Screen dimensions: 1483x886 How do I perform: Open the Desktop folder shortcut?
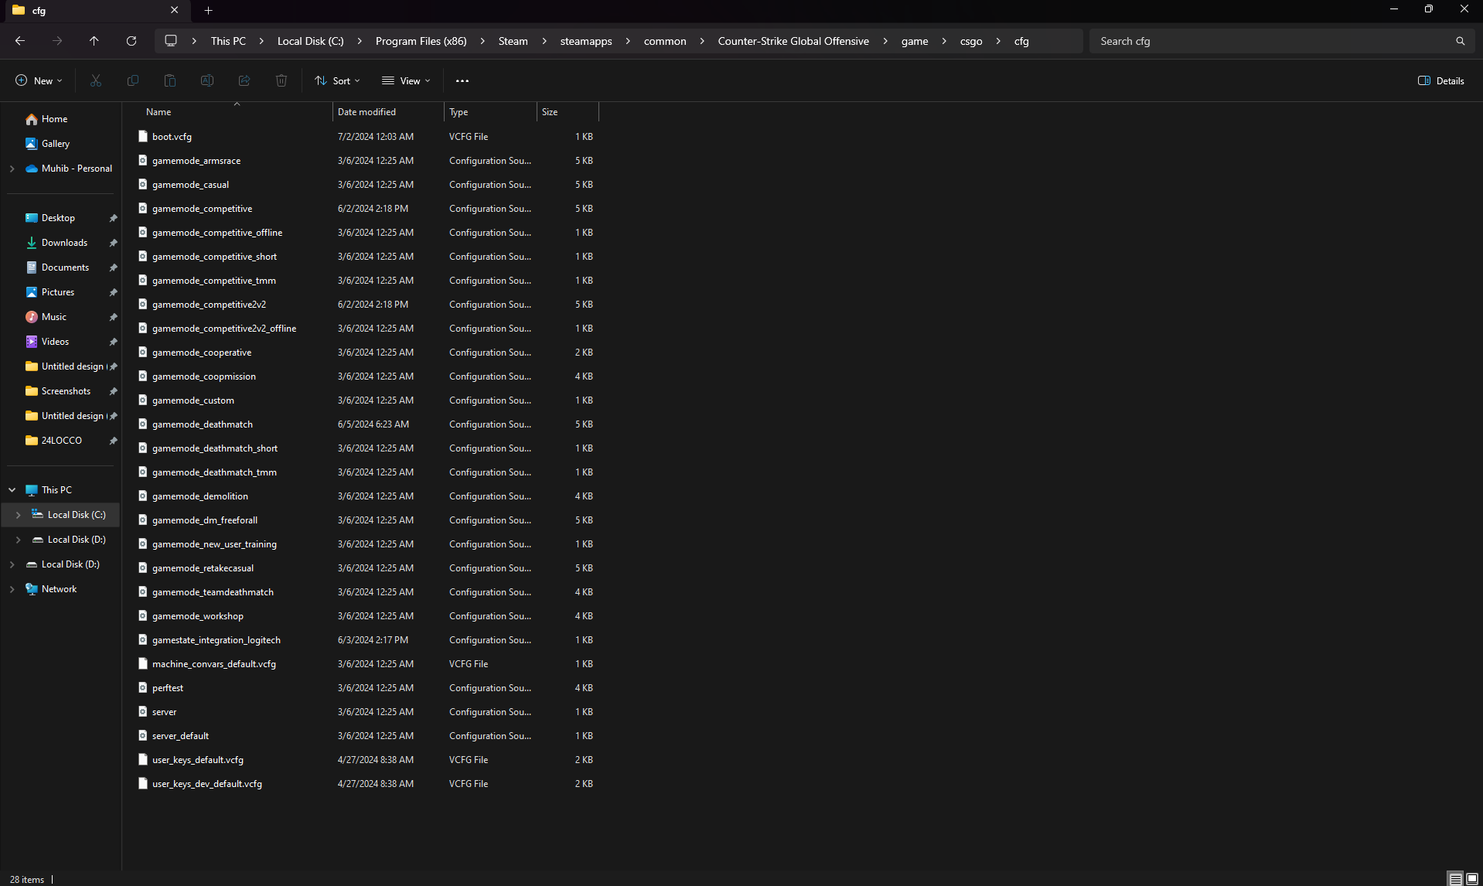(58, 218)
